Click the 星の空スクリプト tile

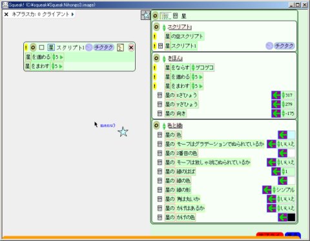click(x=184, y=36)
